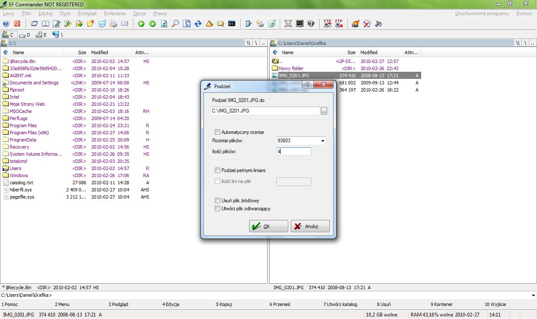Select the totalcmd folder row

pos(76,161)
